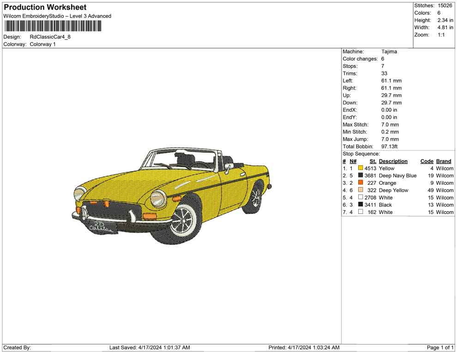Select the Orange thread swatch
457x352 pixels.
[361, 183]
